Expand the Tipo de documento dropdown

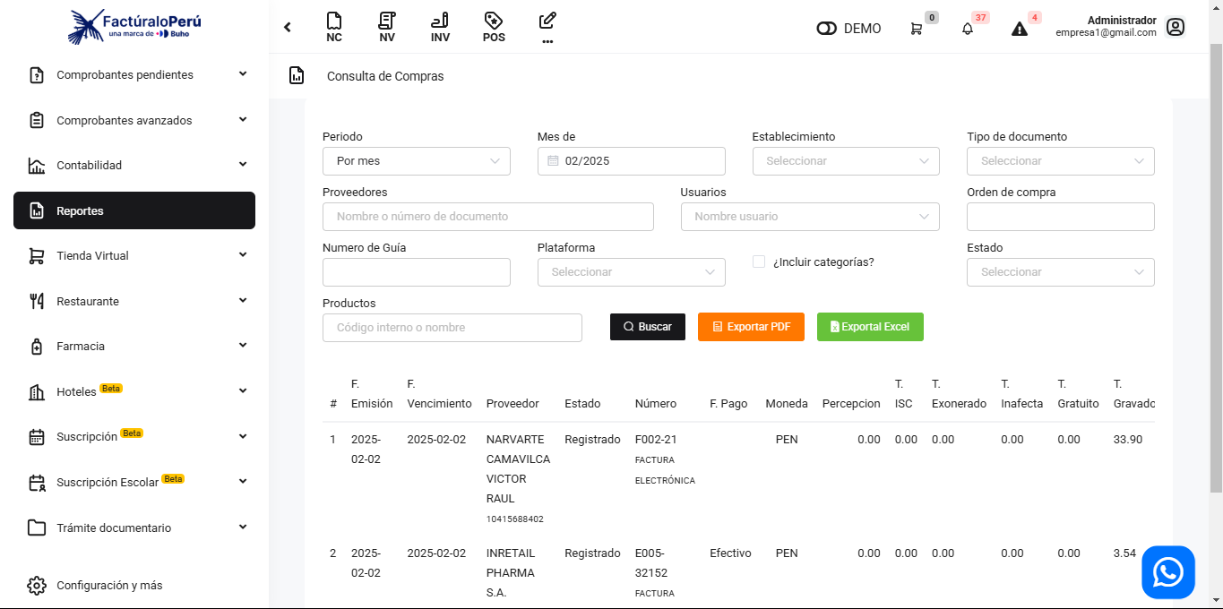[x=1060, y=161]
